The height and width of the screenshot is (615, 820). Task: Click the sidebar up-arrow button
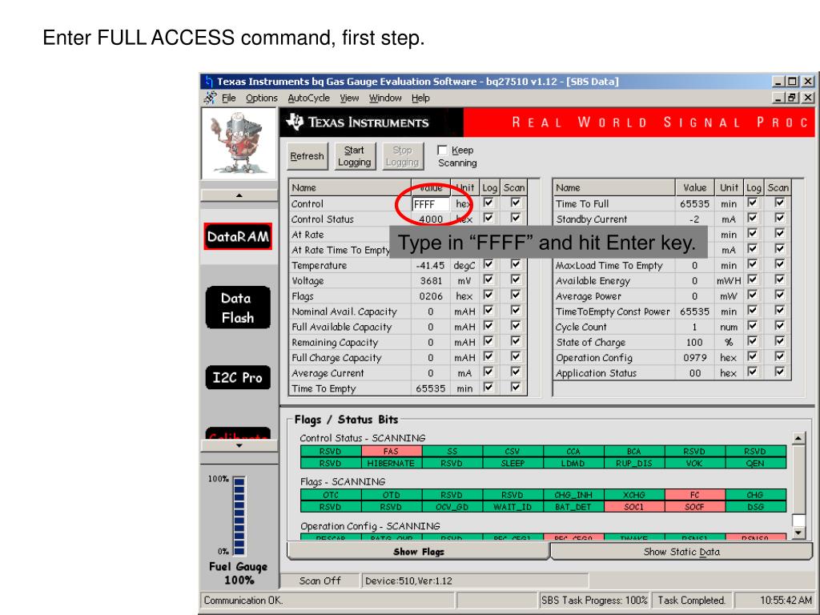[x=239, y=195]
